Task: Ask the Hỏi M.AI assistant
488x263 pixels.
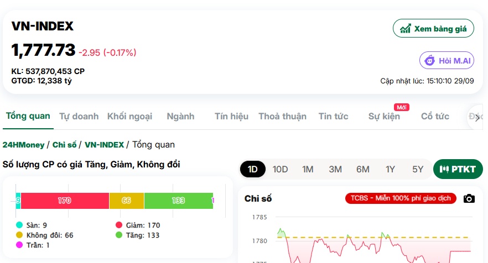Action: click(x=447, y=60)
